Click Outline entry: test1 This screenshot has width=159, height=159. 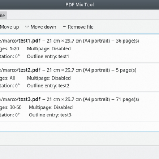48,56
